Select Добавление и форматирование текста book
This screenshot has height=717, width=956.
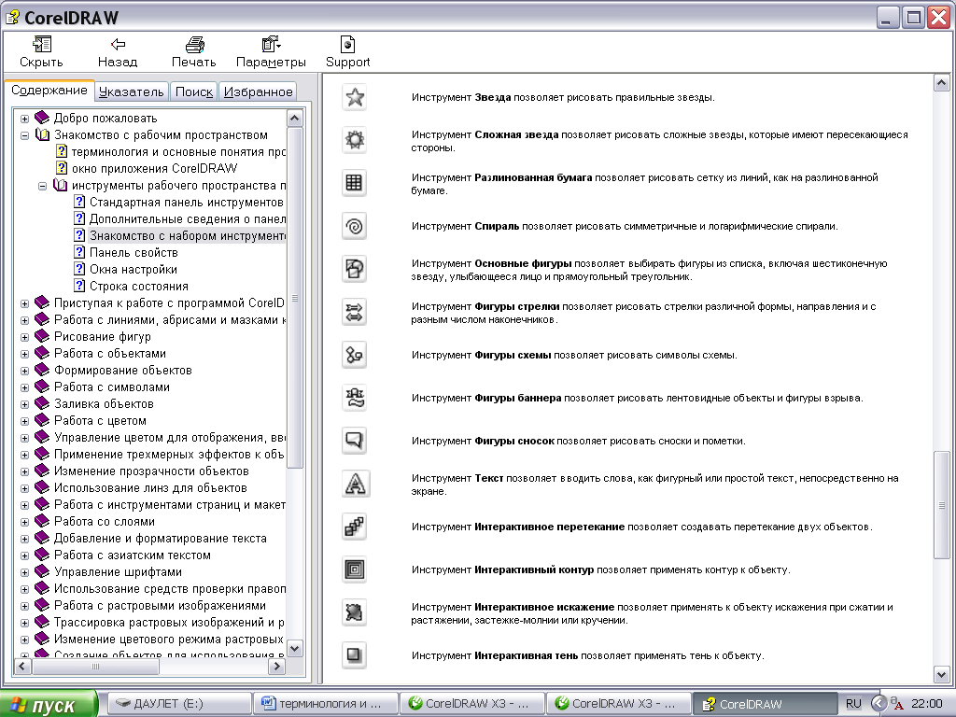tap(160, 539)
